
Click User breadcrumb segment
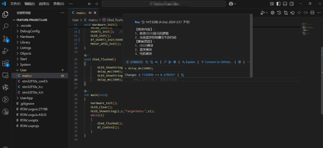coord(75,20)
